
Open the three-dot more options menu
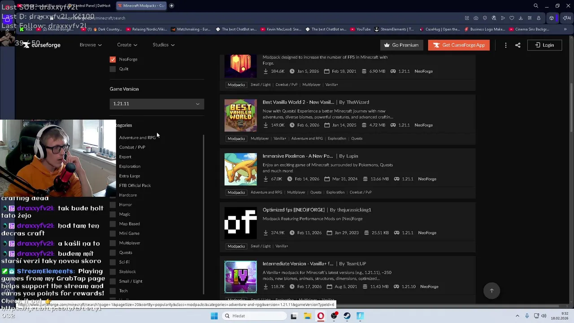point(505,45)
